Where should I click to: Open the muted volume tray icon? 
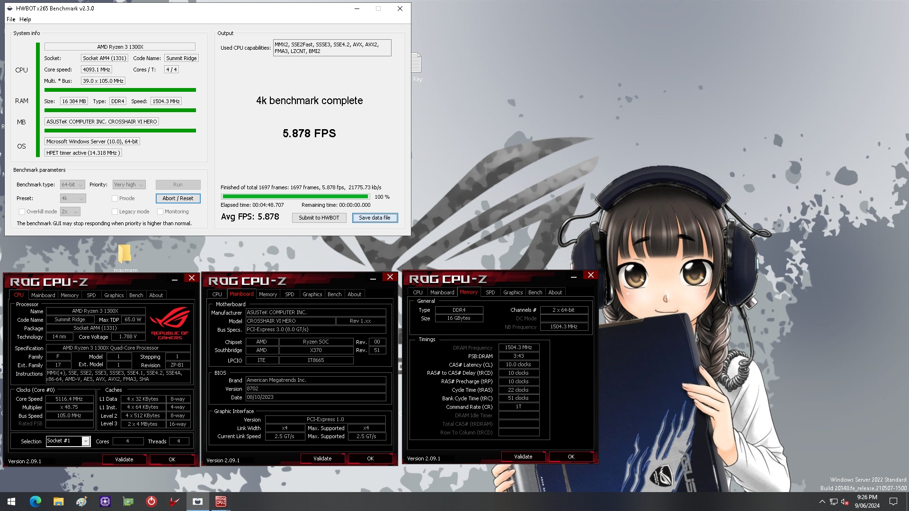coord(845,502)
